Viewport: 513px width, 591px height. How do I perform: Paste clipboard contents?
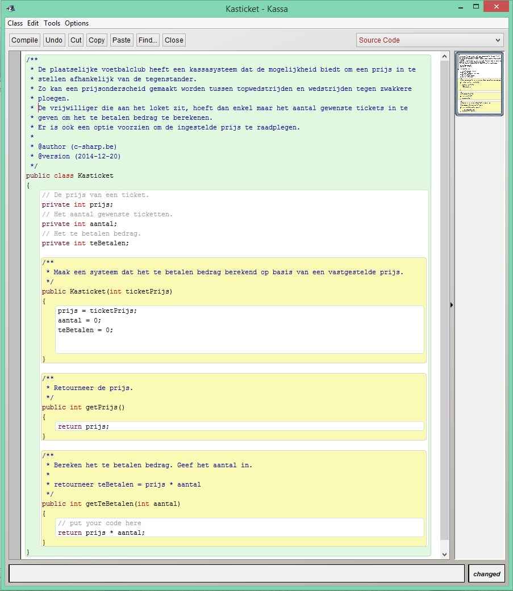pos(122,40)
